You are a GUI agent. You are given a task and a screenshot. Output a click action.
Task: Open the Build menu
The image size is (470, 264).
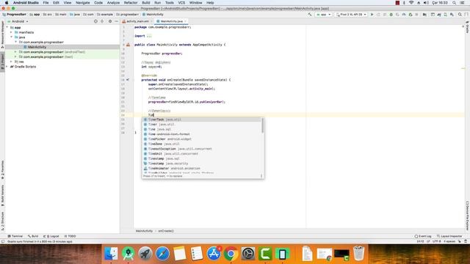146,3
